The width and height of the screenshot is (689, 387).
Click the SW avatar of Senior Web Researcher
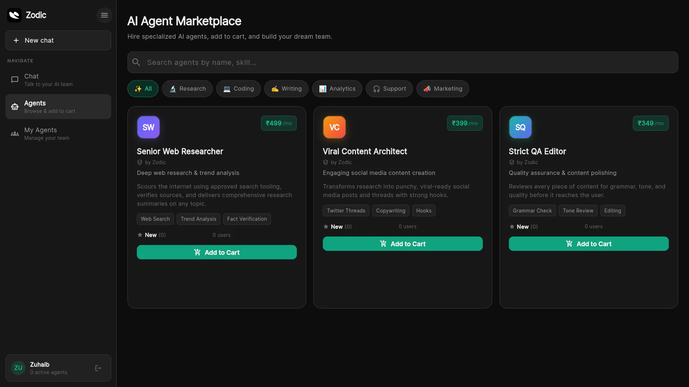click(x=148, y=127)
